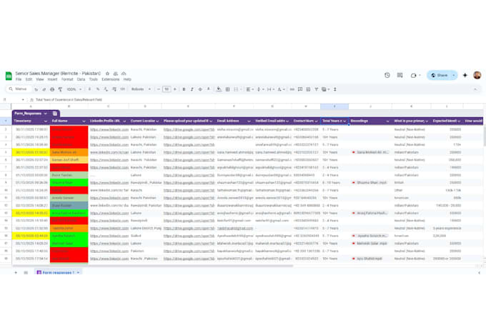Click the formula bar text

[x=69, y=99]
